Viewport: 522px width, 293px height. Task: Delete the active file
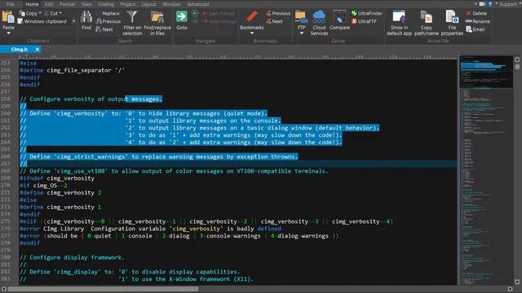[x=476, y=13]
